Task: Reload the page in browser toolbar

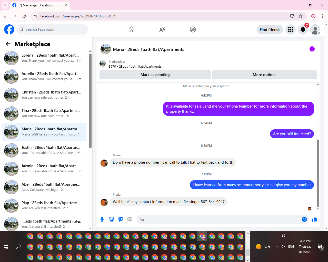Action: click(x=24, y=16)
